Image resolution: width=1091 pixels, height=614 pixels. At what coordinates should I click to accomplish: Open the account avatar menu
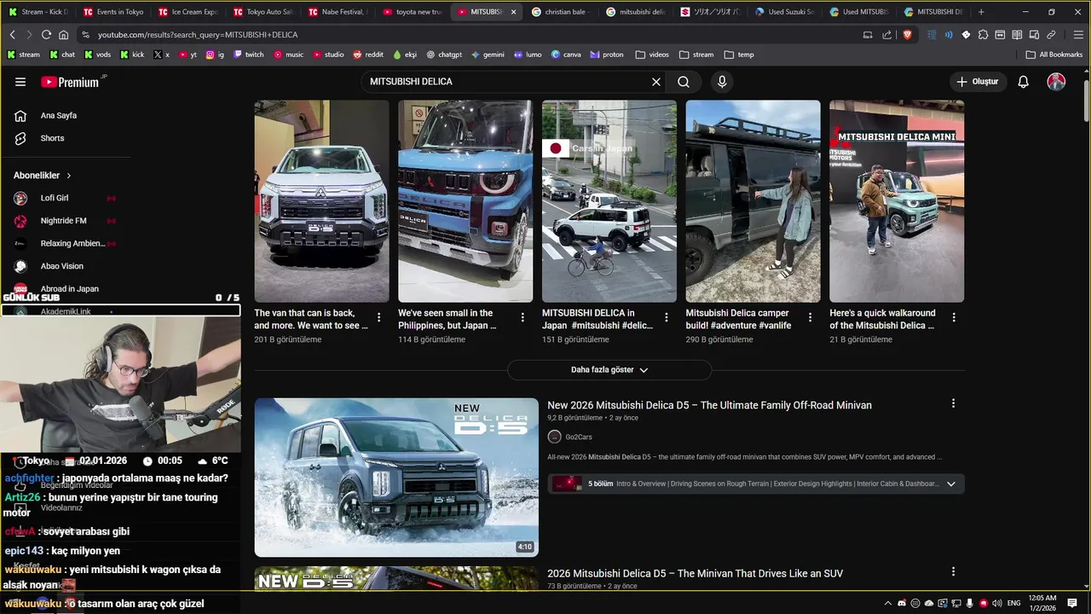pyautogui.click(x=1056, y=82)
